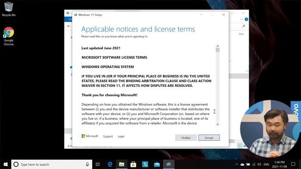Screen dimensions: 301x169
Task: Click battery icon in system tray
Action: point(248,164)
